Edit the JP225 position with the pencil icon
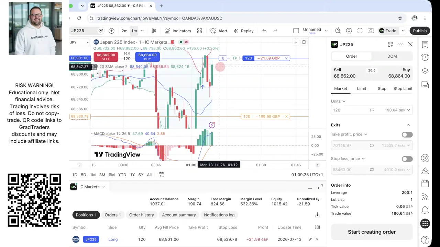This screenshot has width=440, height=247. pyautogui.click(x=310, y=239)
